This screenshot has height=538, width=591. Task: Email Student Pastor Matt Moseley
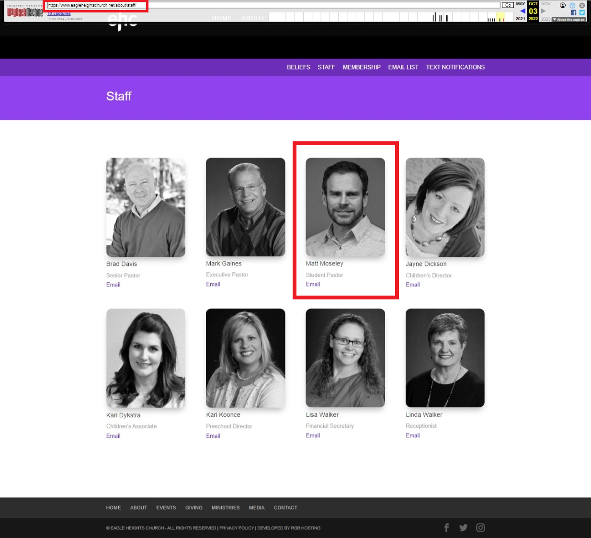(x=313, y=284)
